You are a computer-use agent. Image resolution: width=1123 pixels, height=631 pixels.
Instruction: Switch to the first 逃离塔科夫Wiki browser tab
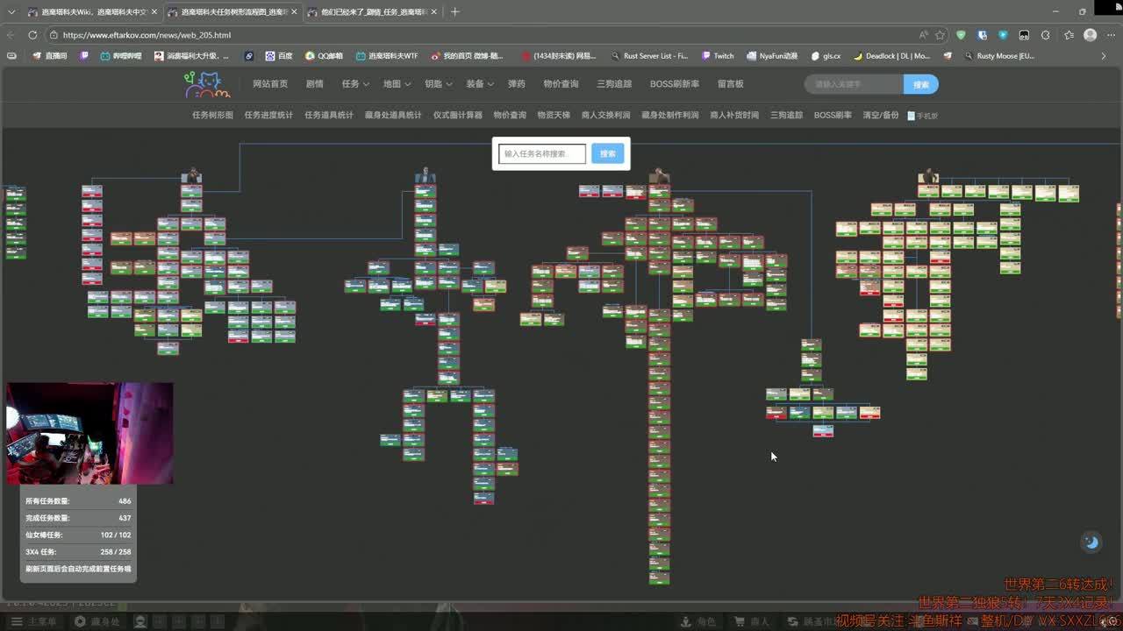(88, 12)
